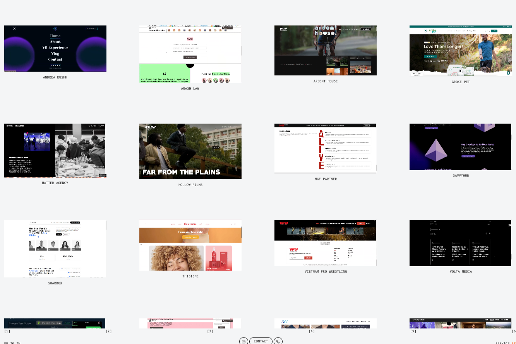Click the VIETNAM PRO WRESTLING caption
The image size is (516, 344).
pos(326,272)
